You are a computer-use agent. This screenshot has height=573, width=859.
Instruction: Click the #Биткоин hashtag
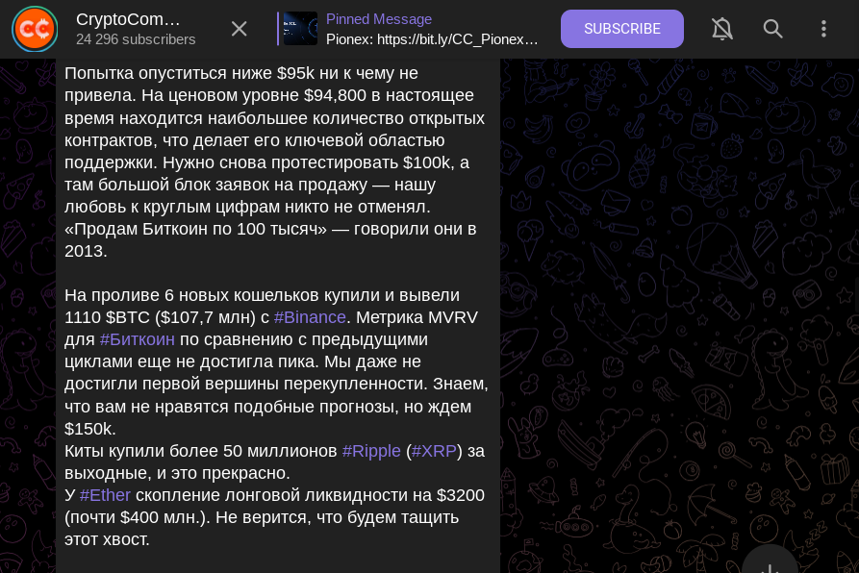coord(138,339)
